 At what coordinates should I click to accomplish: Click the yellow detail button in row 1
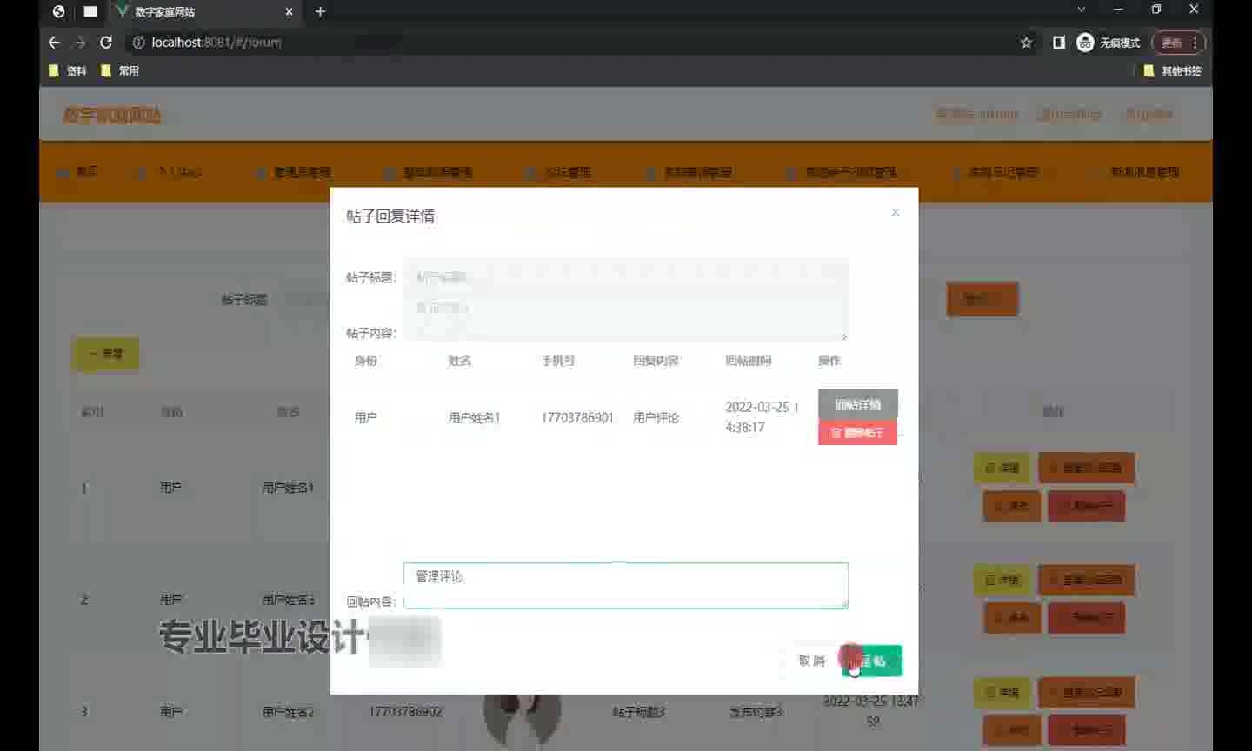(1002, 468)
